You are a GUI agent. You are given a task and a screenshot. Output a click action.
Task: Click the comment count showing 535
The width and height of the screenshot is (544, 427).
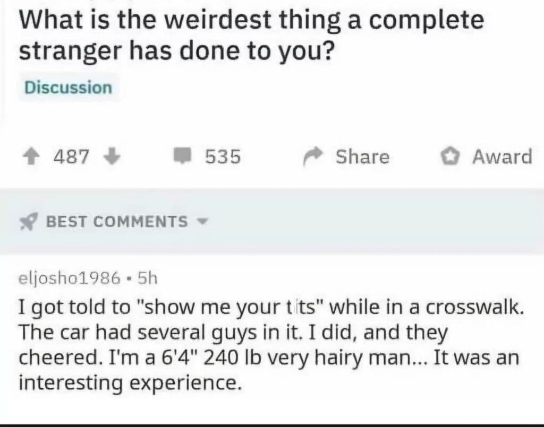223,156
